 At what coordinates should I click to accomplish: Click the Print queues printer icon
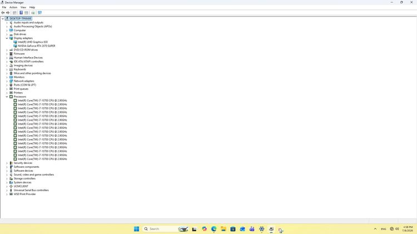pyautogui.click(x=11, y=89)
